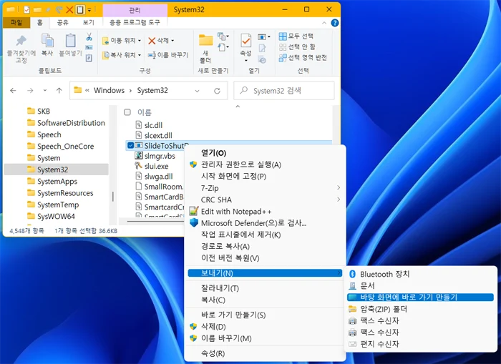Click the 문서 send-to entry
The width and height of the screenshot is (501, 364).
(x=421, y=285)
